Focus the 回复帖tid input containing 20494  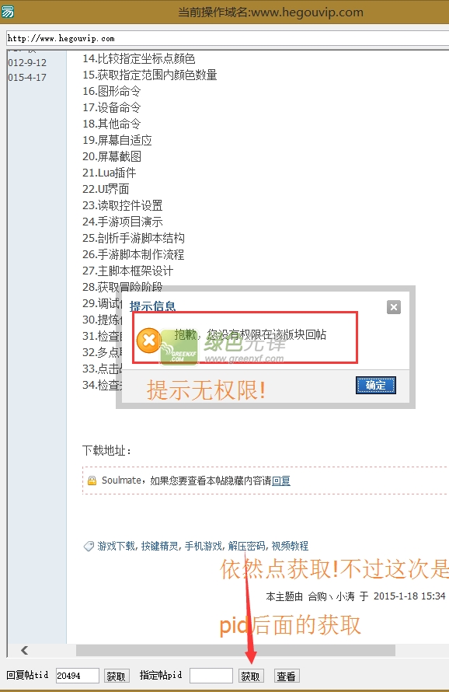coord(77,675)
